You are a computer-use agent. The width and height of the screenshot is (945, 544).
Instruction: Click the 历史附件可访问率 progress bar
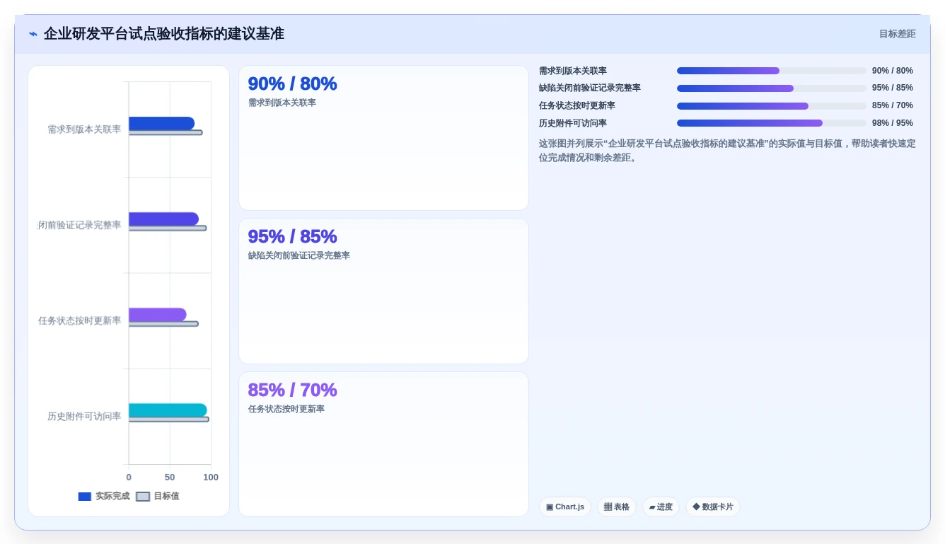(x=772, y=123)
